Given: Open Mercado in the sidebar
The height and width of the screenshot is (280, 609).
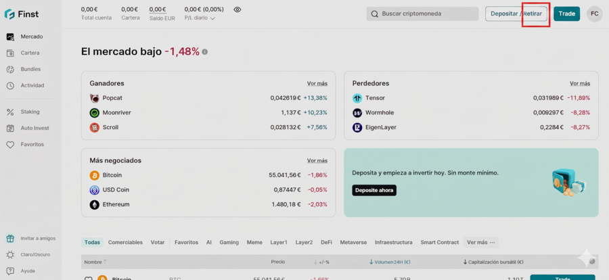Looking at the screenshot, I should [31, 37].
